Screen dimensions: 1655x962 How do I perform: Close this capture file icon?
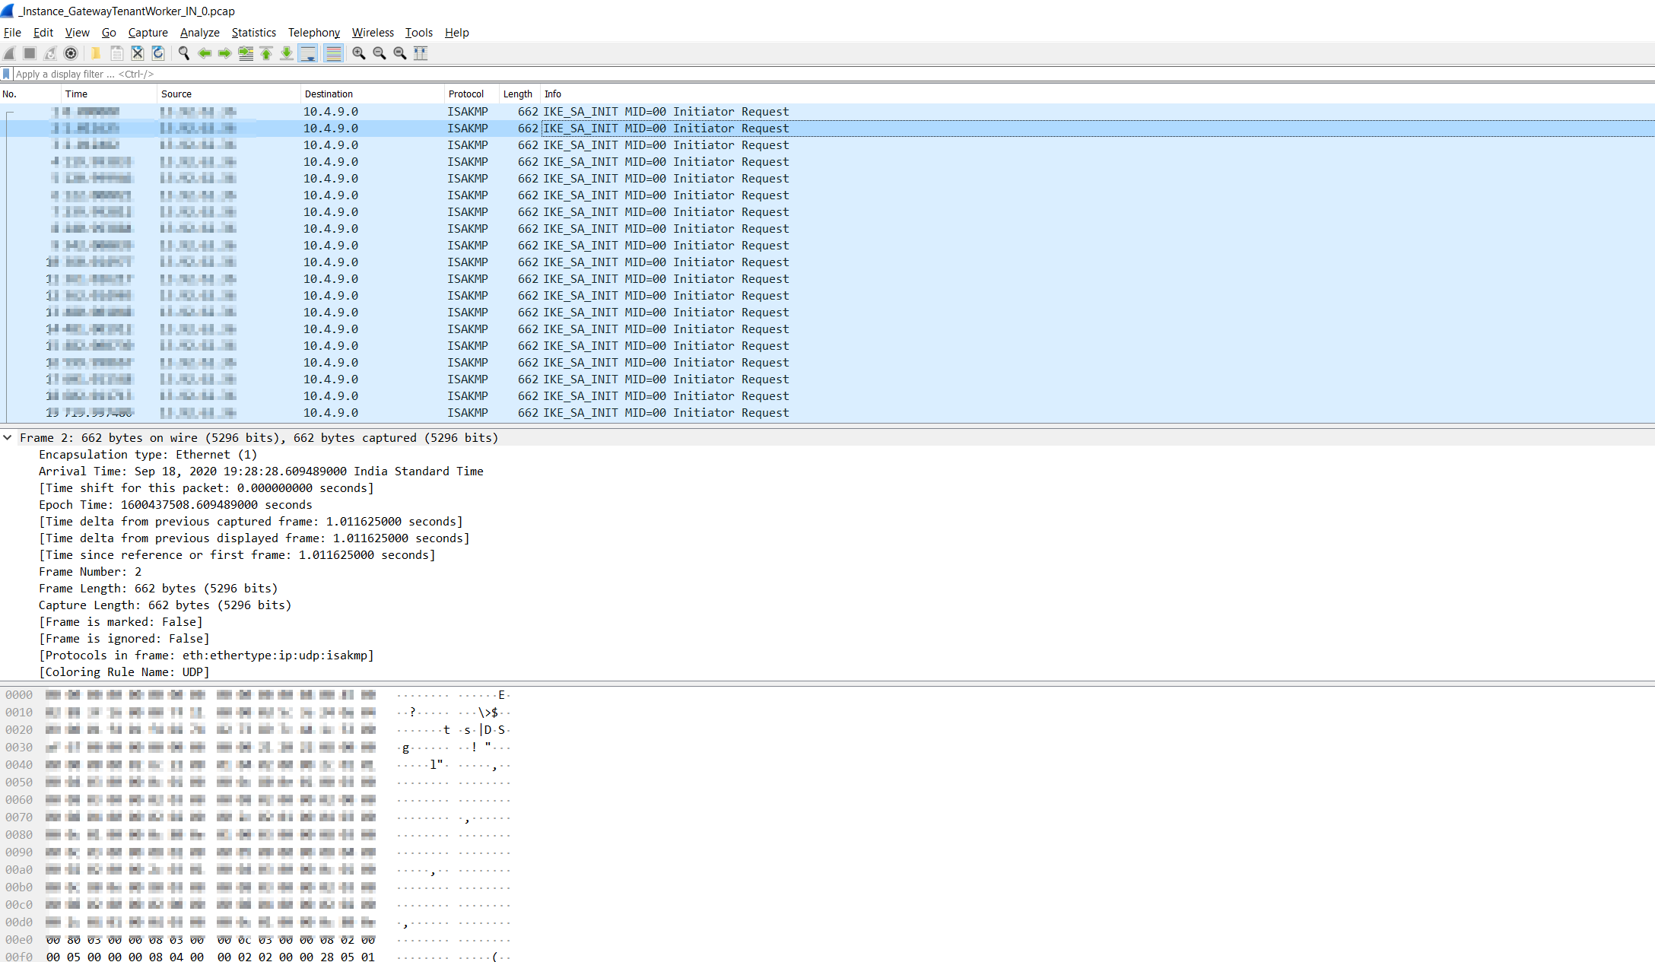pos(138,53)
